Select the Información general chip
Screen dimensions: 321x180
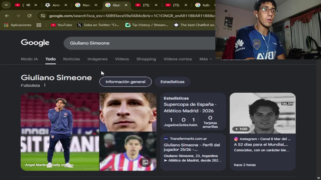coord(125,82)
